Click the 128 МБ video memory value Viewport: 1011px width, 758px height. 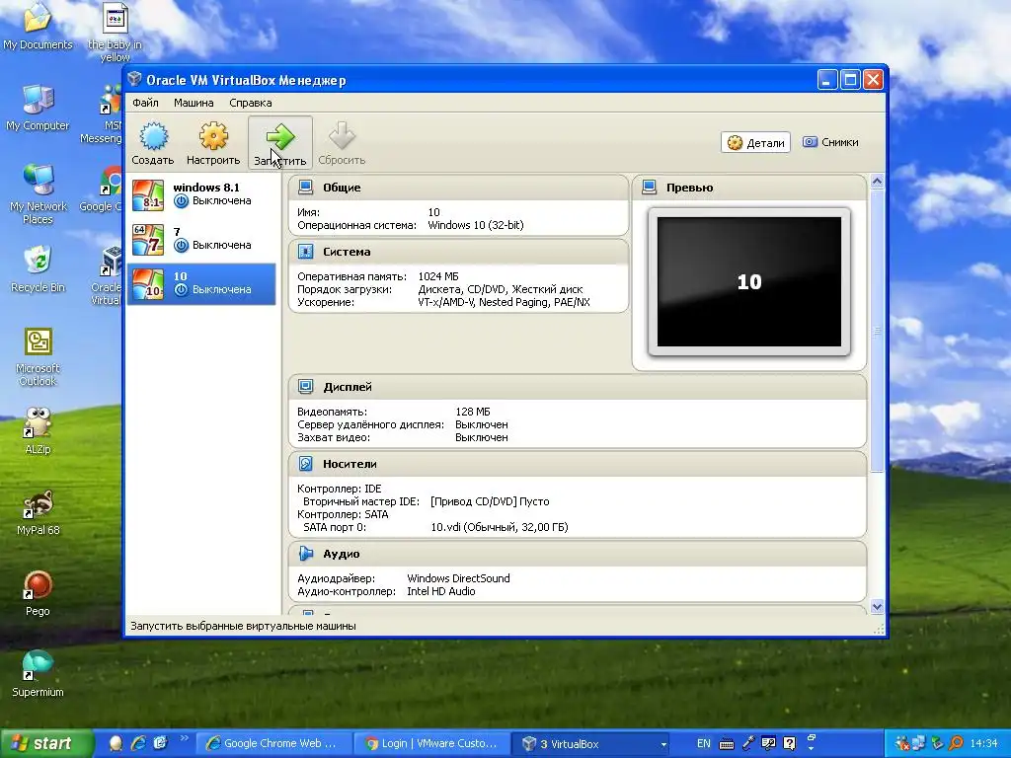[473, 412]
